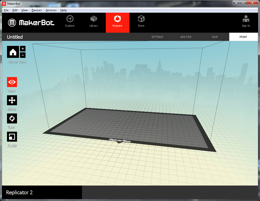Open the File menu
The height and width of the screenshot is (201, 260).
[6, 10]
